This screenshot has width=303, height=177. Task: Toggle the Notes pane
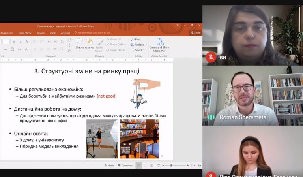click(x=109, y=166)
